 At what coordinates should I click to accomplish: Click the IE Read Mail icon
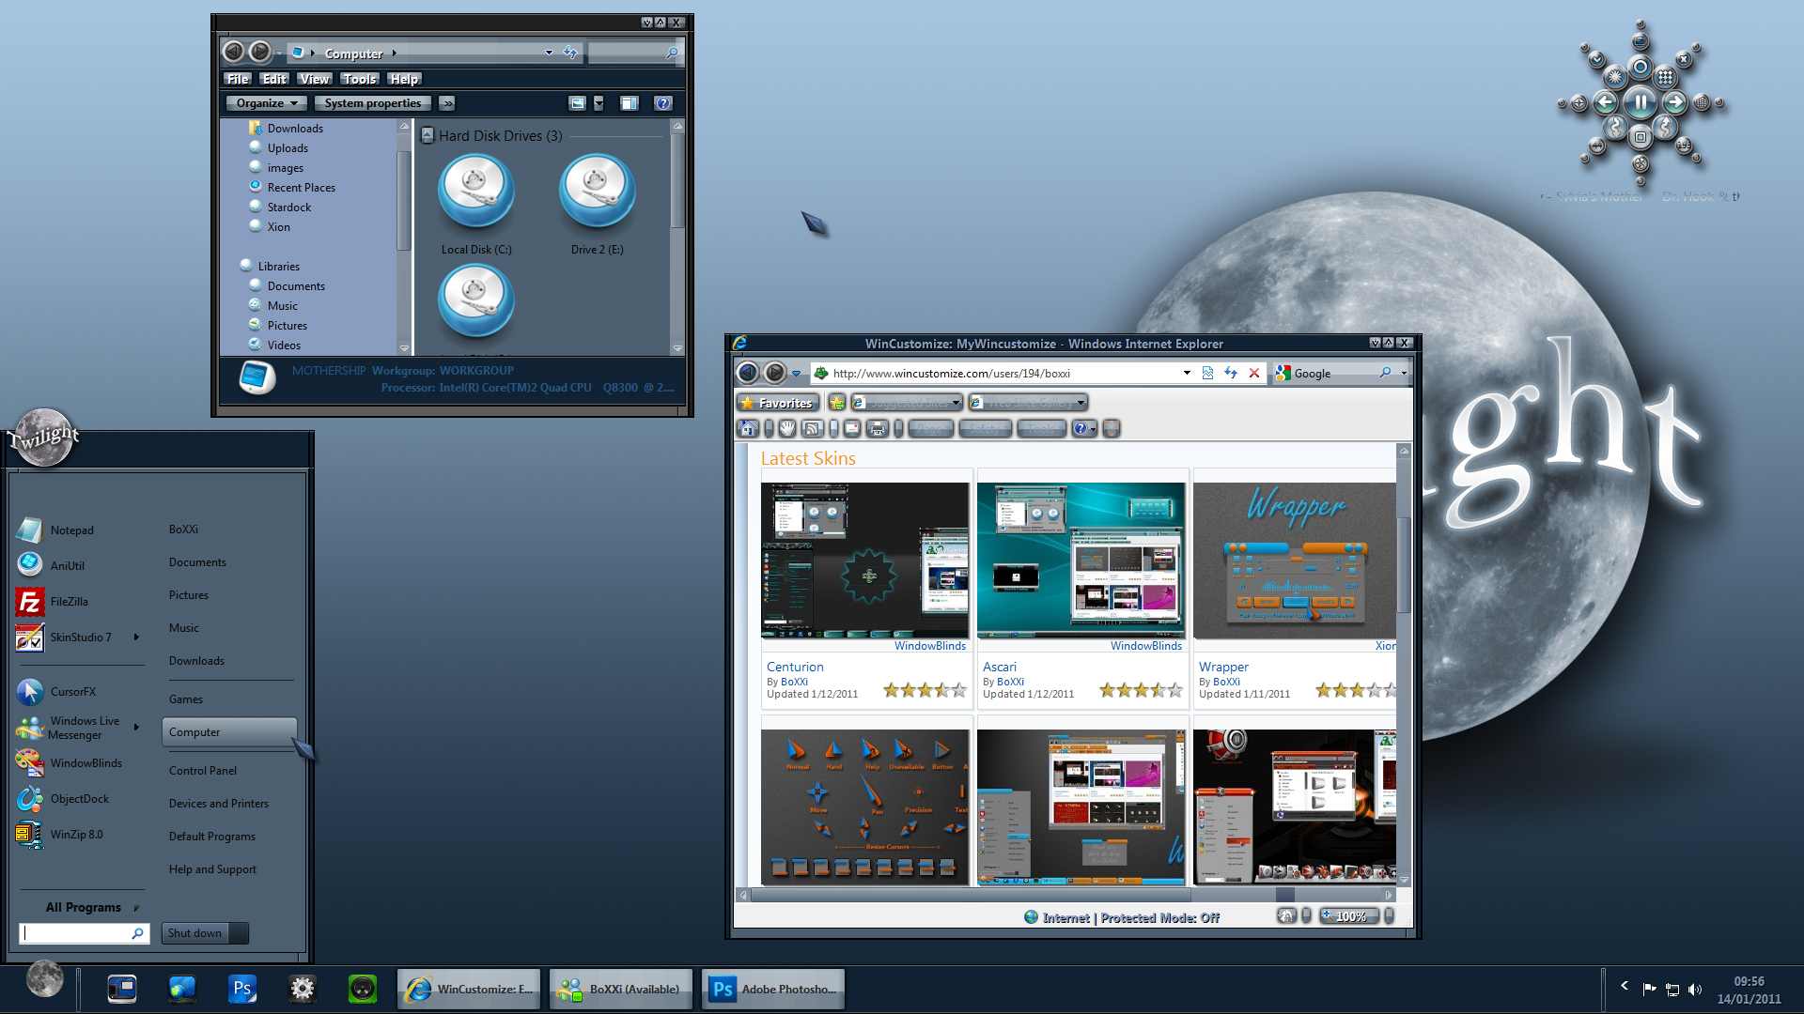(851, 429)
